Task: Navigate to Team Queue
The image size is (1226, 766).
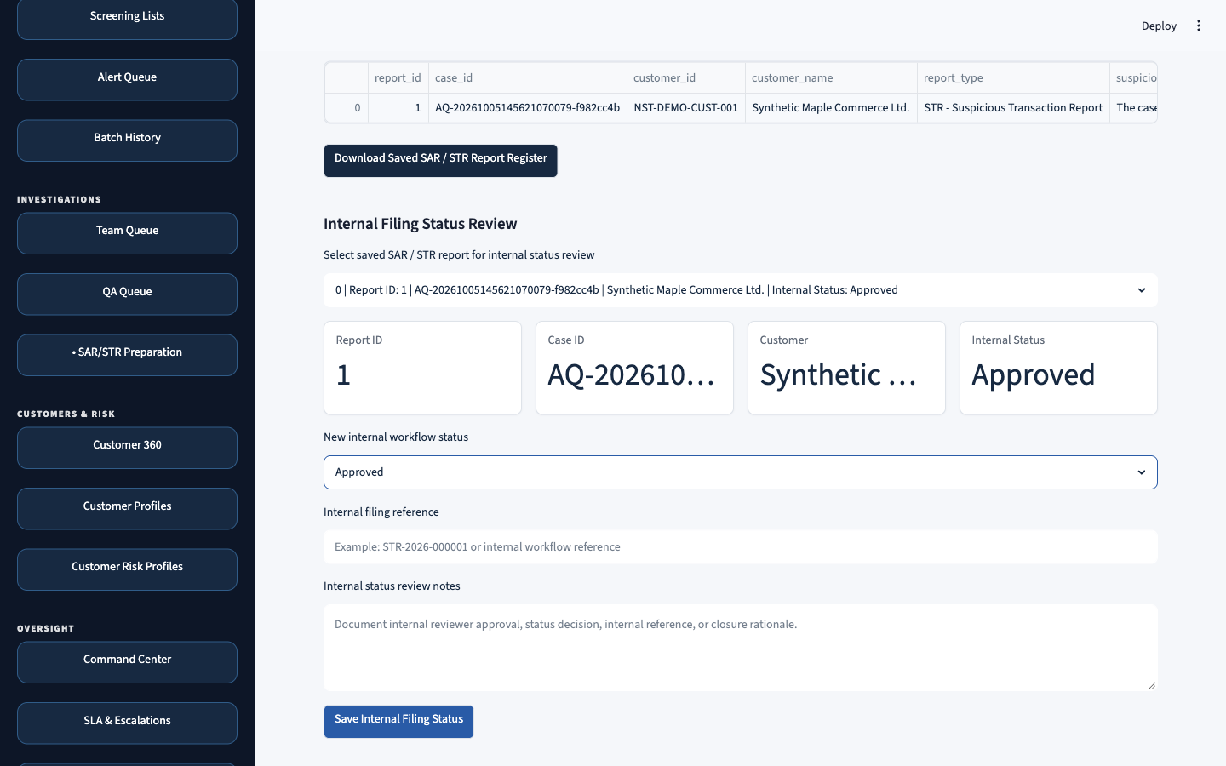Action: tap(127, 232)
